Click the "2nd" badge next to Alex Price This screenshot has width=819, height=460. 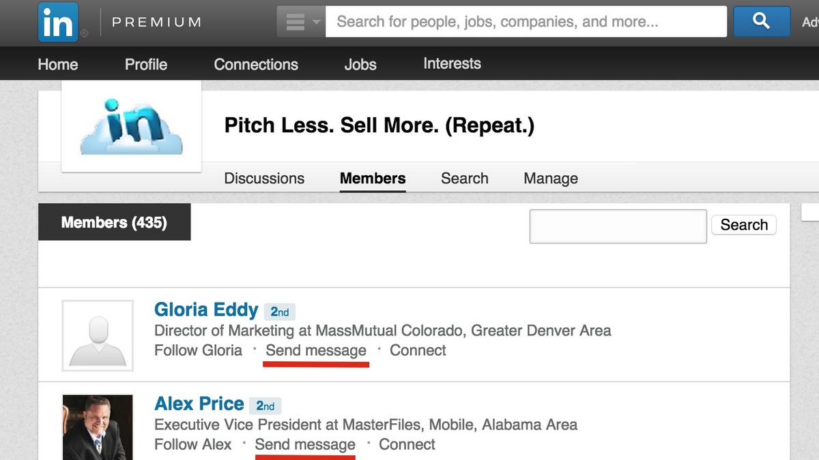point(265,405)
